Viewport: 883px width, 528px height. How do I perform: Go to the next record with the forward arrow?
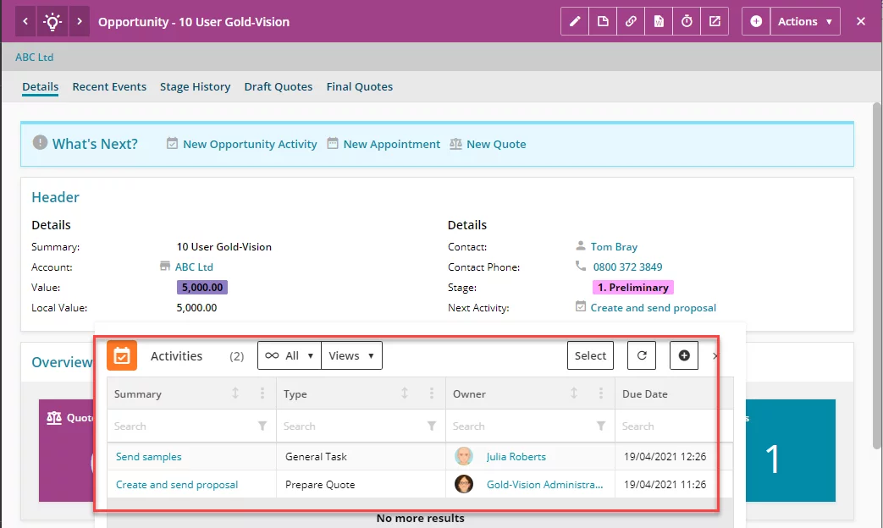[x=80, y=21]
